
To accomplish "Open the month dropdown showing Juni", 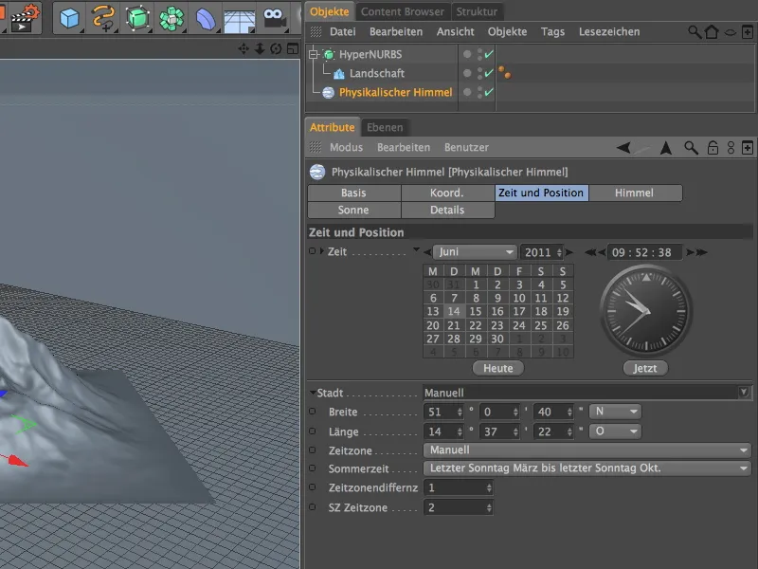I will point(475,252).
